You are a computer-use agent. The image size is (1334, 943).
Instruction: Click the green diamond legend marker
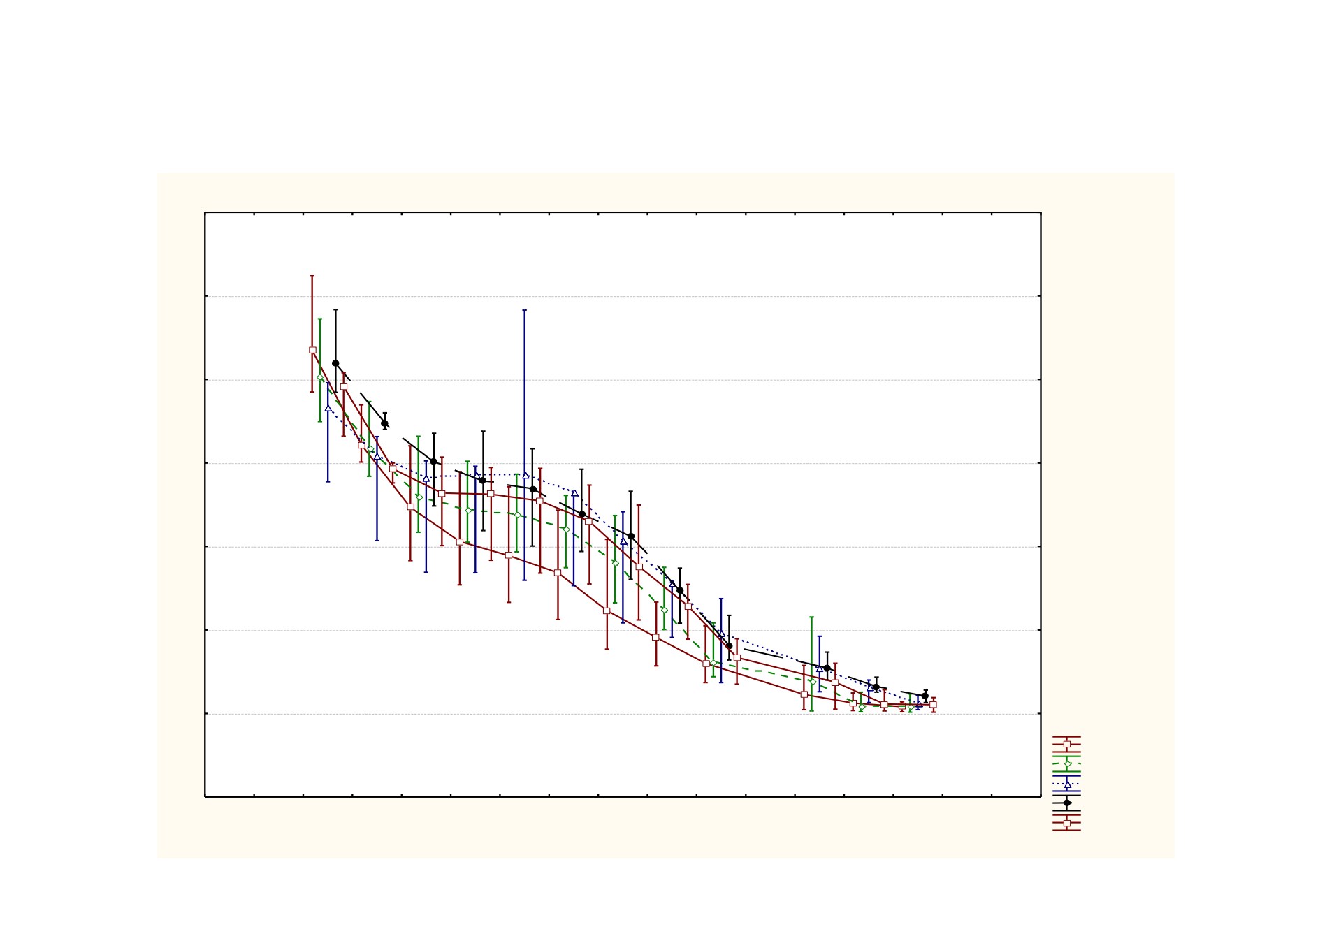click(x=1067, y=764)
